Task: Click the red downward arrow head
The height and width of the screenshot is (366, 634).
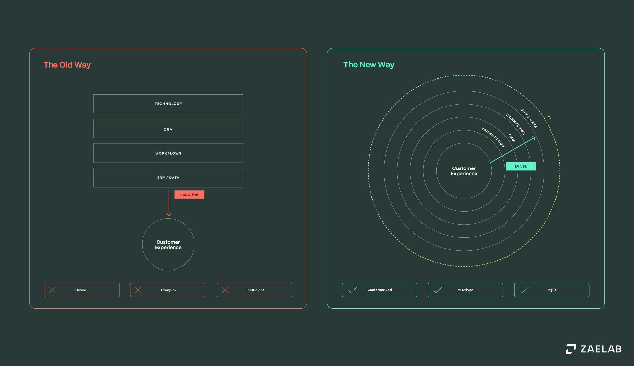Action: (x=169, y=214)
